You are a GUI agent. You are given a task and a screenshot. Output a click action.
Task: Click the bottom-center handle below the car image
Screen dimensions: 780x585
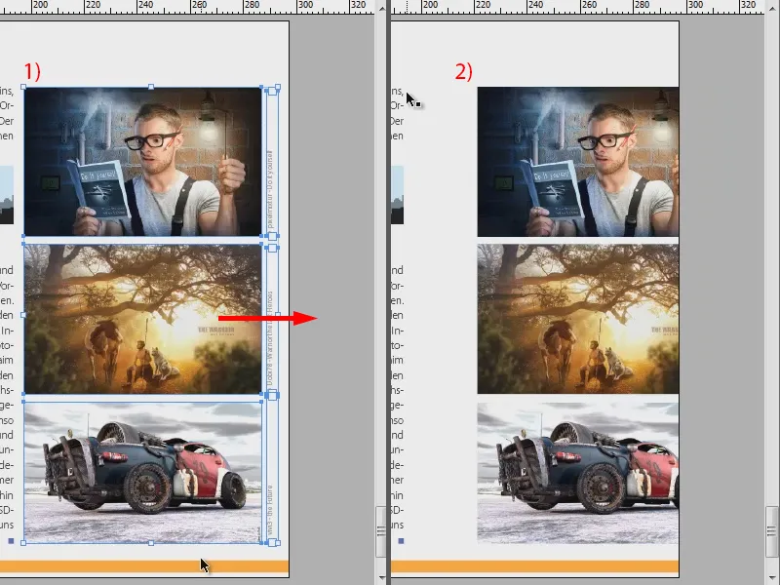(x=151, y=543)
